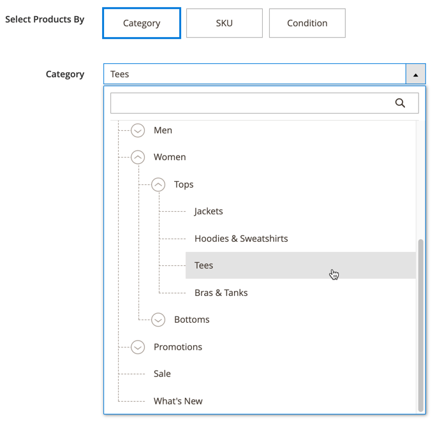The height and width of the screenshot is (421, 435).
Task: Click the category search field
Action: click(x=252, y=103)
